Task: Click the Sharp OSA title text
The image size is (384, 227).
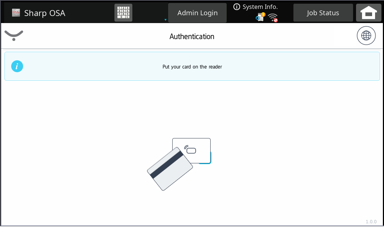Action: [x=44, y=13]
